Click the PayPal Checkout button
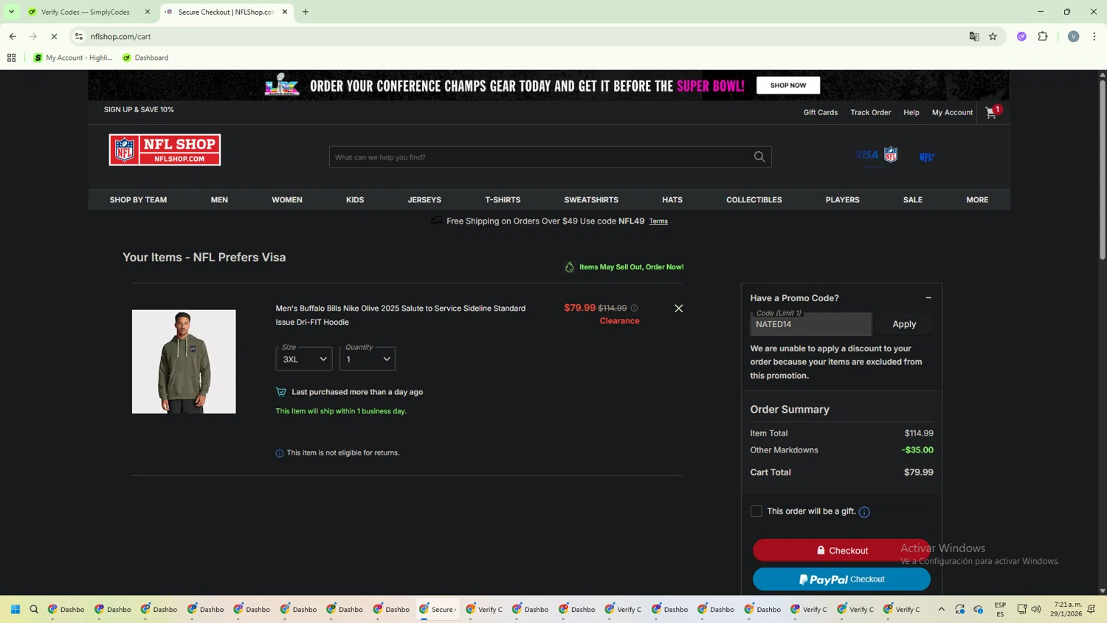 [x=841, y=579]
